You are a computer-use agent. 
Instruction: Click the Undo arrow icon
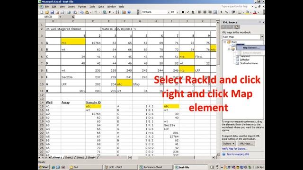(96, 12)
